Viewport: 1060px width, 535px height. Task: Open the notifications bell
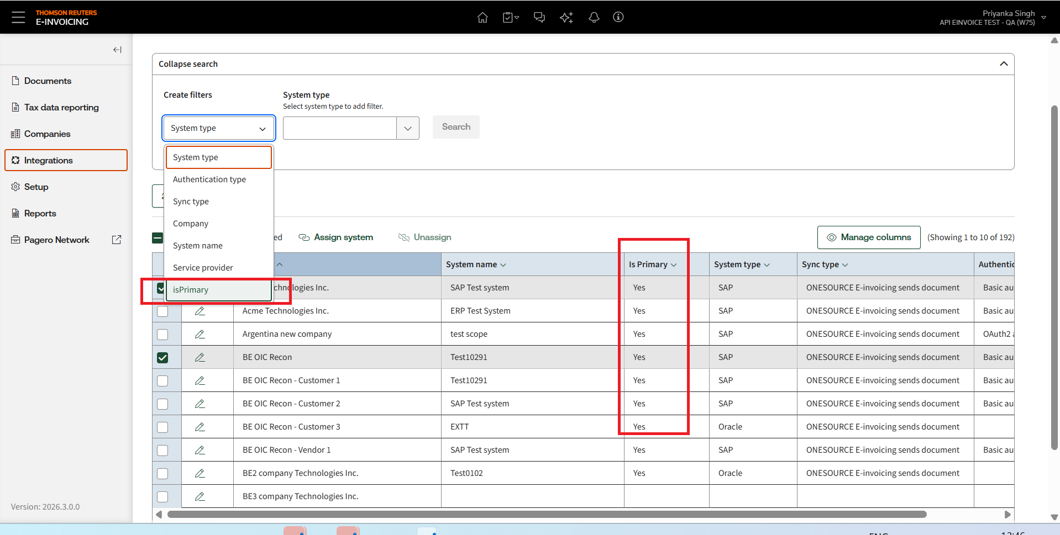tap(594, 17)
